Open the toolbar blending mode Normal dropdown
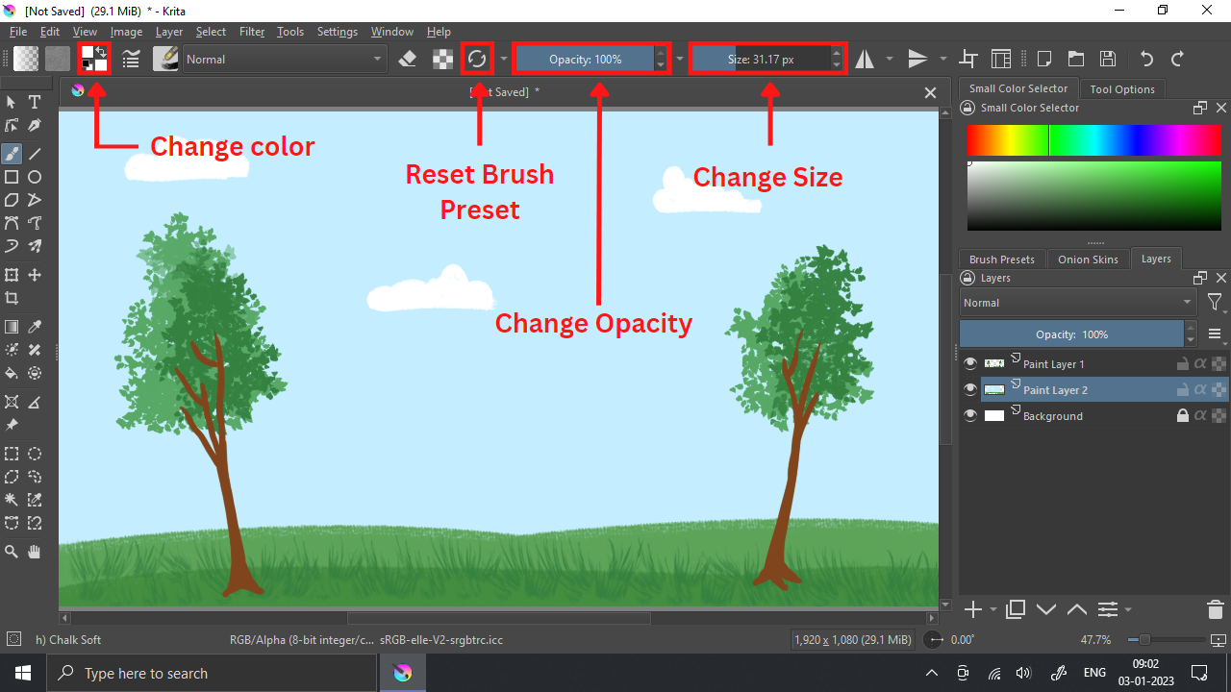The width and height of the screenshot is (1231, 692). [x=284, y=59]
